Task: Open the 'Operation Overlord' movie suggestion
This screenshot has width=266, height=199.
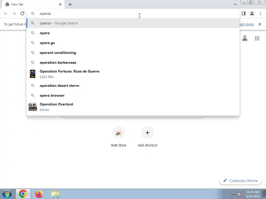Action: pyautogui.click(x=133, y=107)
